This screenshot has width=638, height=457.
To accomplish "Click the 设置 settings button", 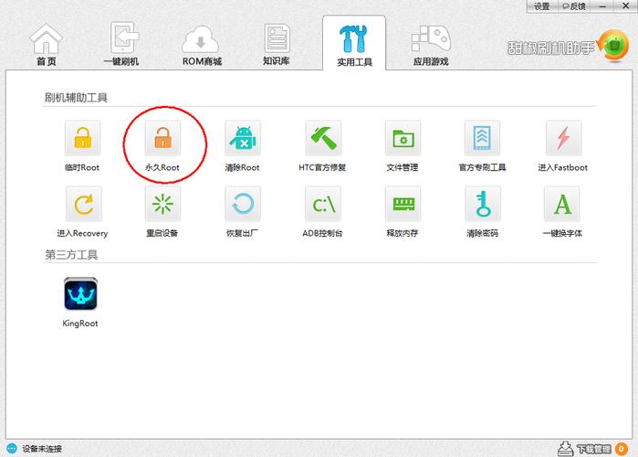I will [542, 6].
